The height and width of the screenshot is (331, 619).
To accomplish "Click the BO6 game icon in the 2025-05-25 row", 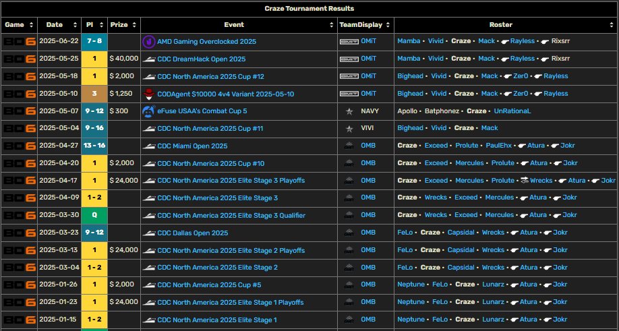I will pos(20,59).
